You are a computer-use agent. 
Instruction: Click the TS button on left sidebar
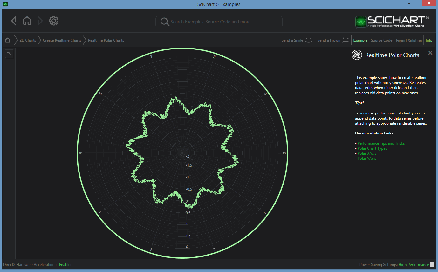pyautogui.click(x=9, y=54)
